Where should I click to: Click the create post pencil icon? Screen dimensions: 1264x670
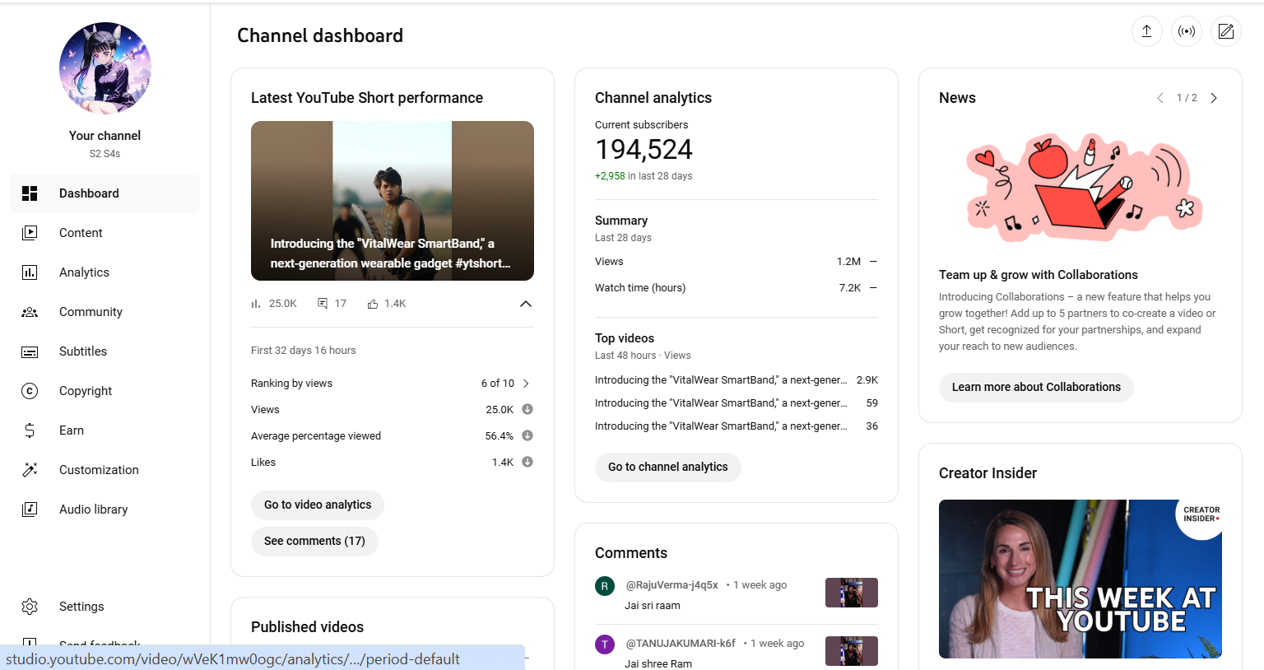click(x=1225, y=31)
